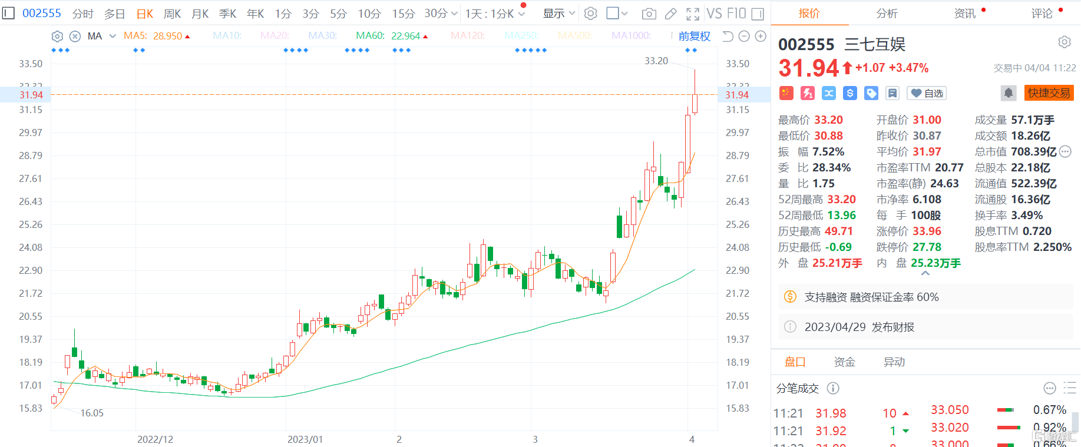Viewport: 1081px width, 447px height.
Task: Toggle MA10 moving average line
Action: [227, 36]
